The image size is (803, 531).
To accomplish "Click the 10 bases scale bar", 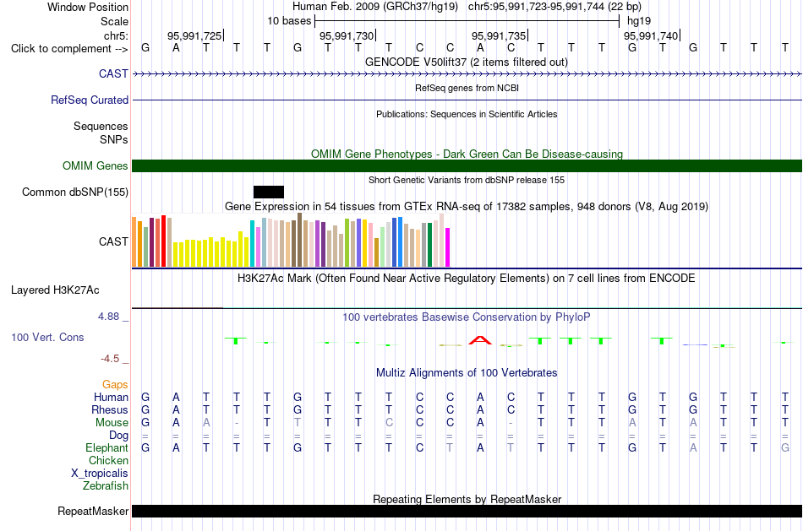I will pyautogui.click(x=467, y=21).
